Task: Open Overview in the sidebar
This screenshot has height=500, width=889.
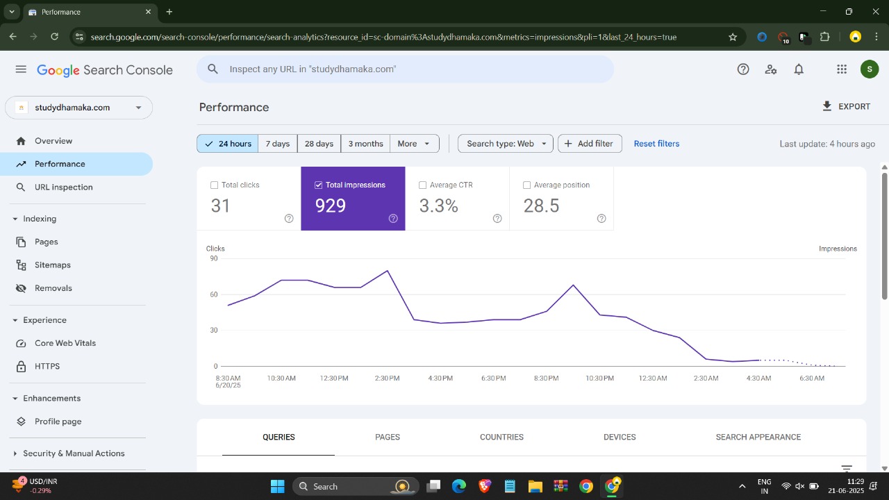Action: [76, 141]
